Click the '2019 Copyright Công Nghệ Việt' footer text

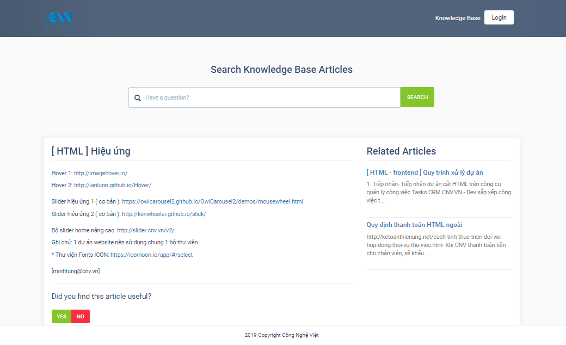[x=281, y=335]
